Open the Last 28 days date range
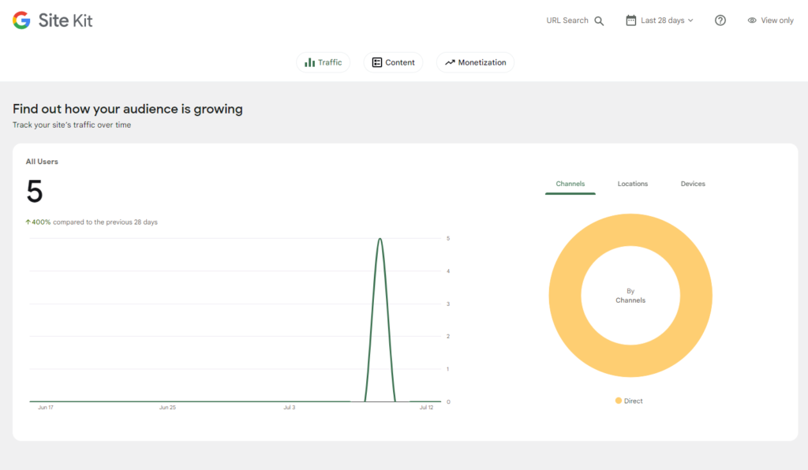The height and width of the screenshot is (470, 808). click(x=660, y=20)
